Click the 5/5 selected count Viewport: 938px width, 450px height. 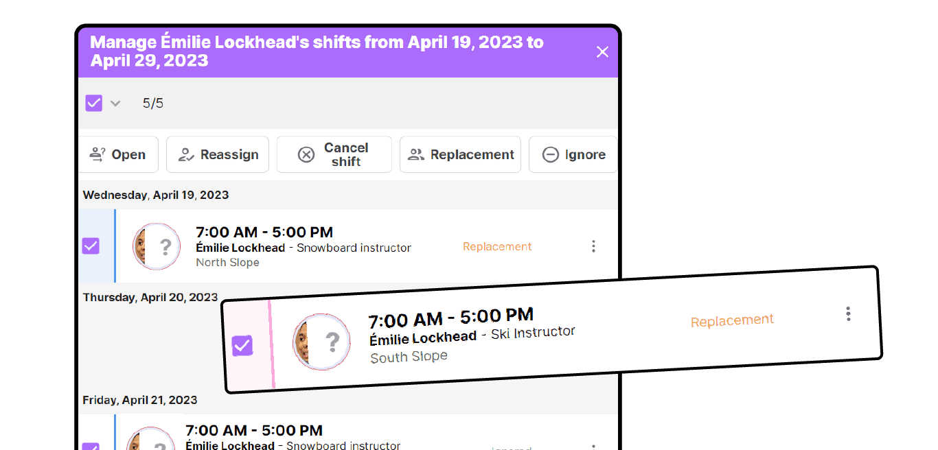coord(153,104)
